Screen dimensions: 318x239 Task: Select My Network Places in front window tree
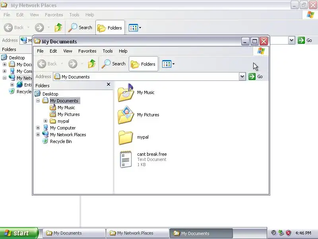tap(68, 135)
